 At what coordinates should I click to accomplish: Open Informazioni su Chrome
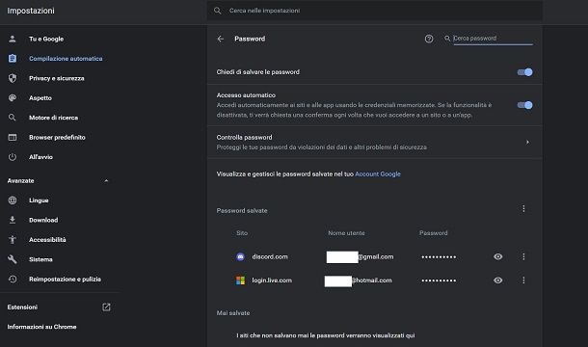click(41, 327)
